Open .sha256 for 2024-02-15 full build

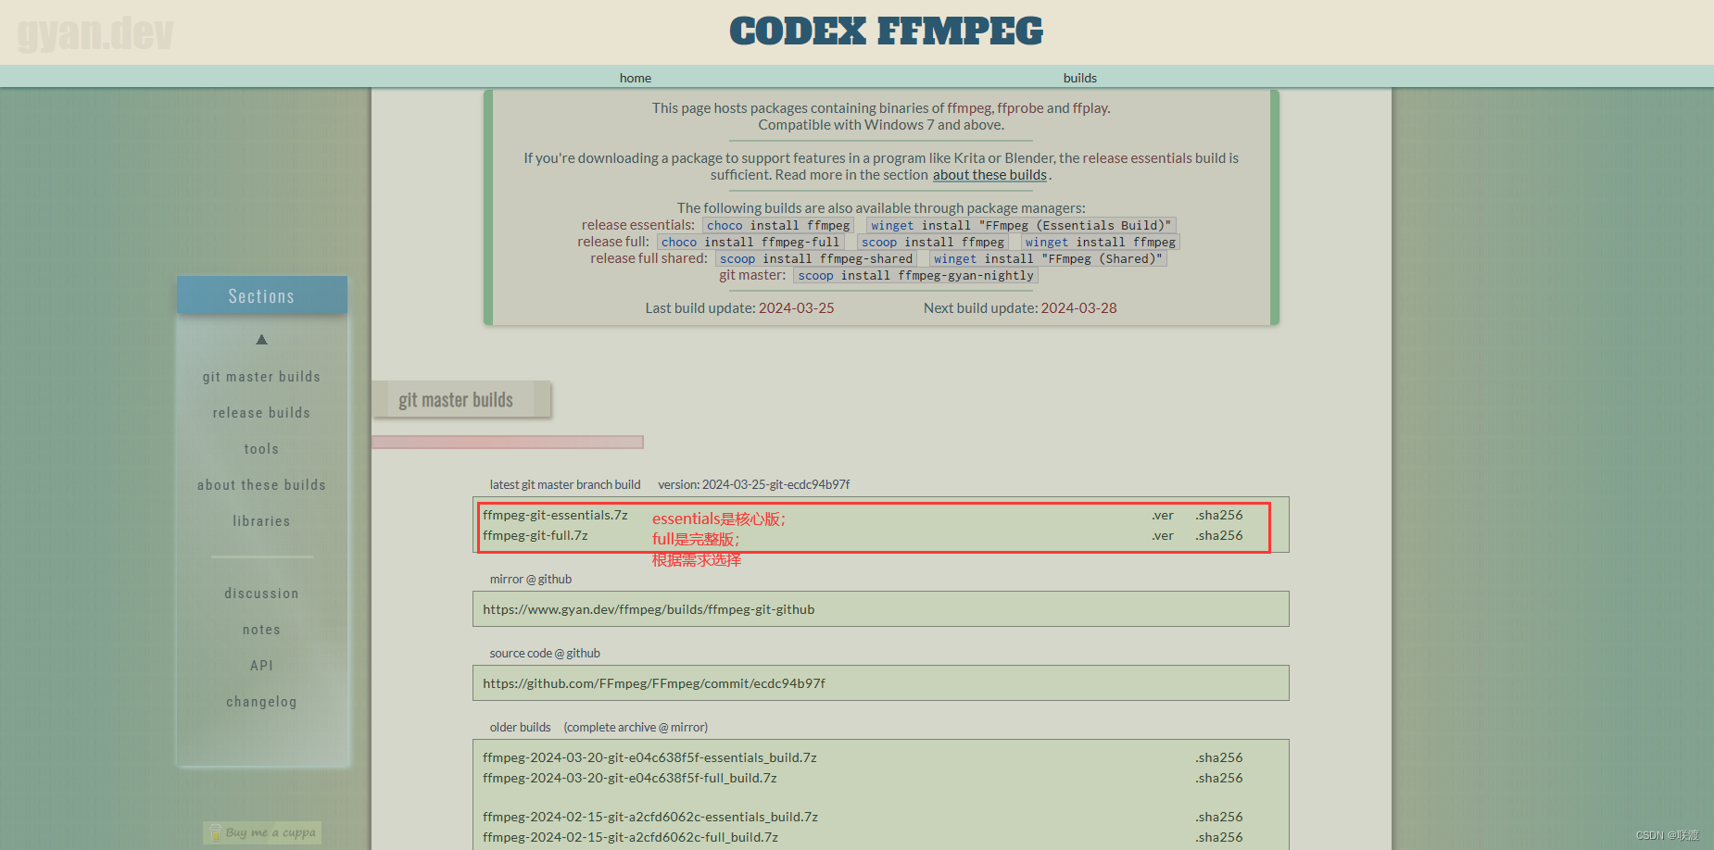click(1219, 837)
